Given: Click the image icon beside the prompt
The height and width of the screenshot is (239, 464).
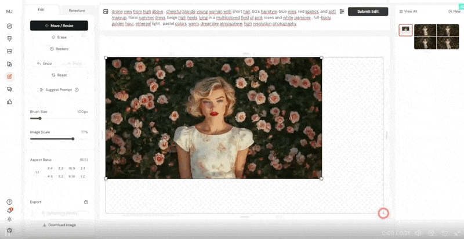Looking at the screenshot, I should (x=106, y=12).
